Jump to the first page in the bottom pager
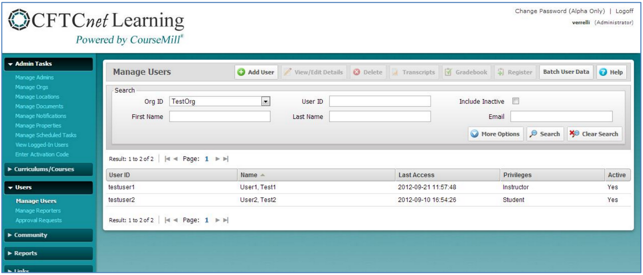643x275 pixels. click(168, 220)
